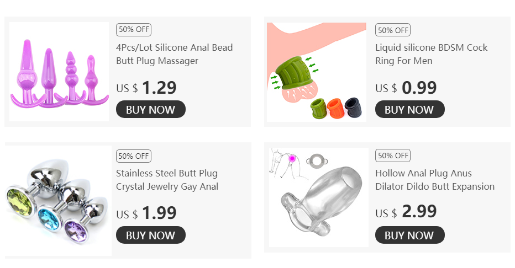
Task: Click the purple silicone set product thumbnail
Action: (x=59, y=72)
